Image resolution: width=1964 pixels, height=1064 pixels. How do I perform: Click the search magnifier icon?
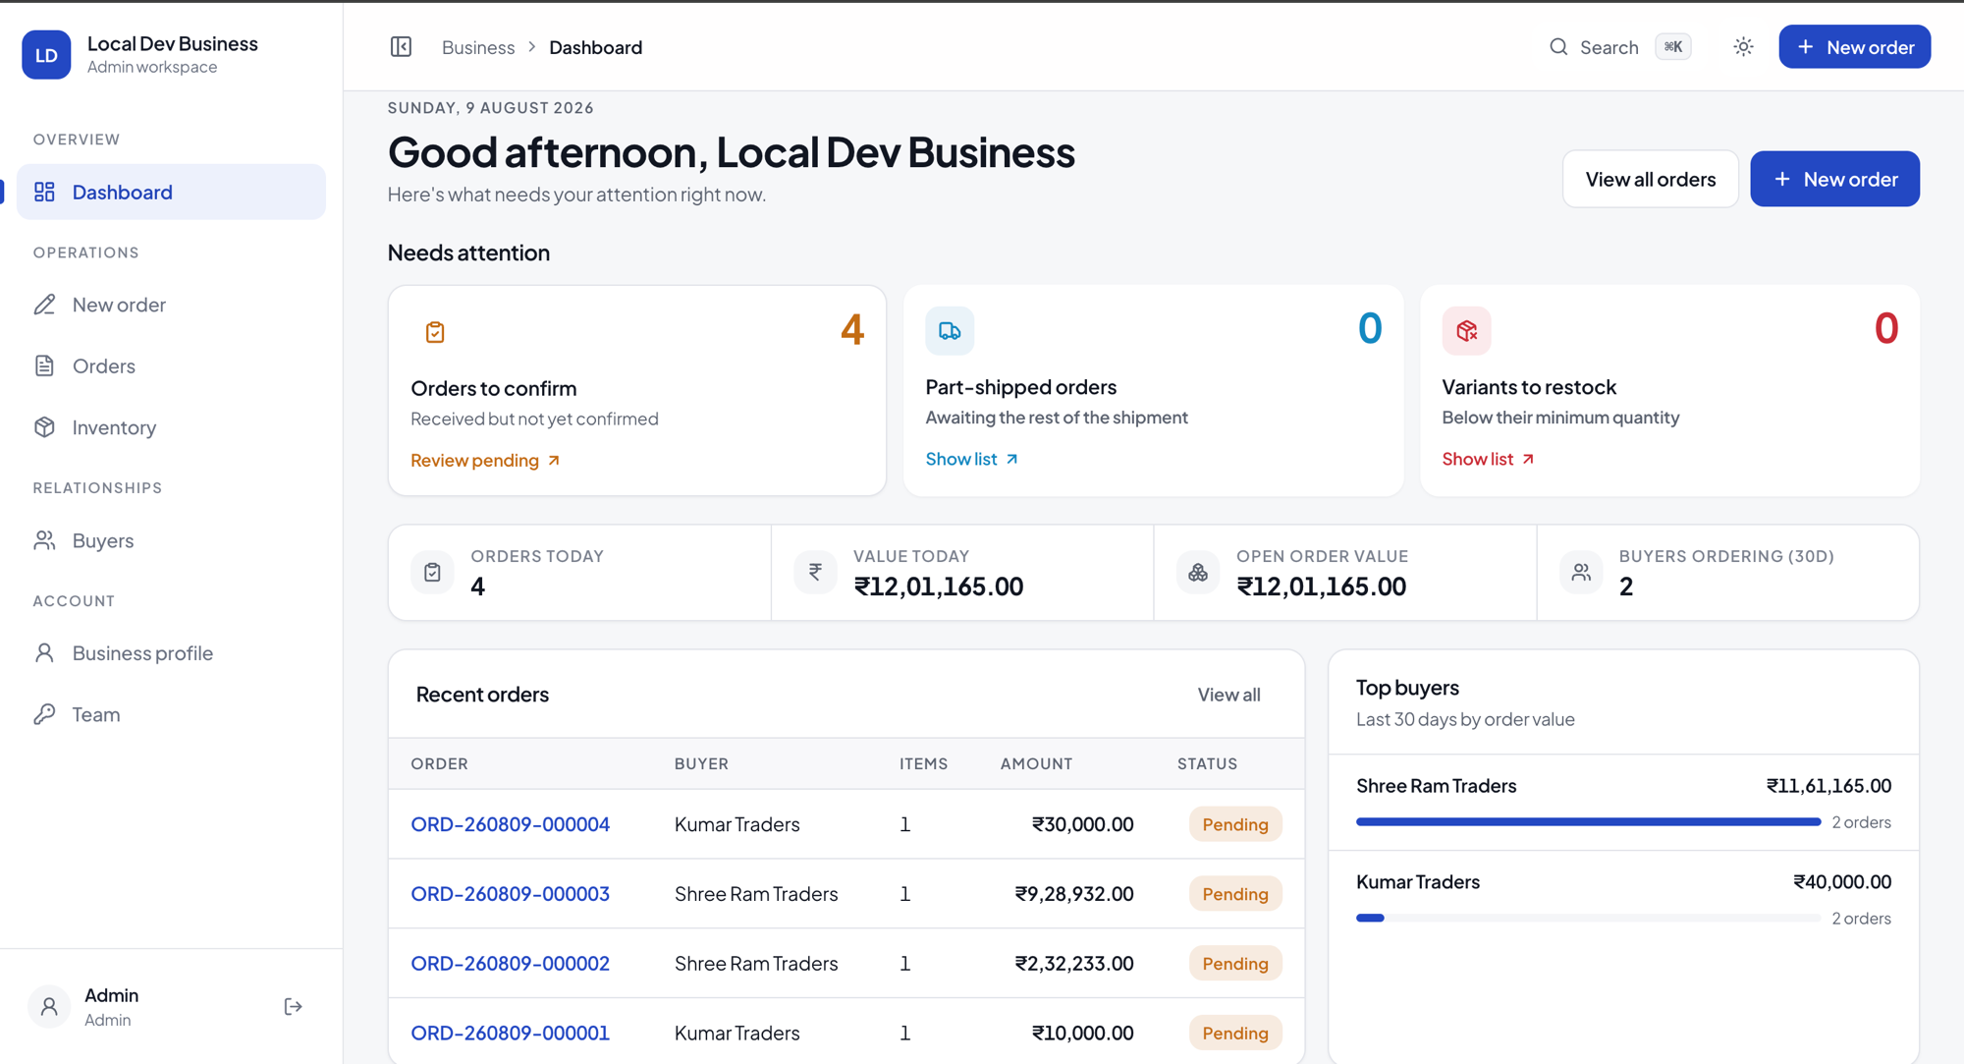(x=1558, y=46)
